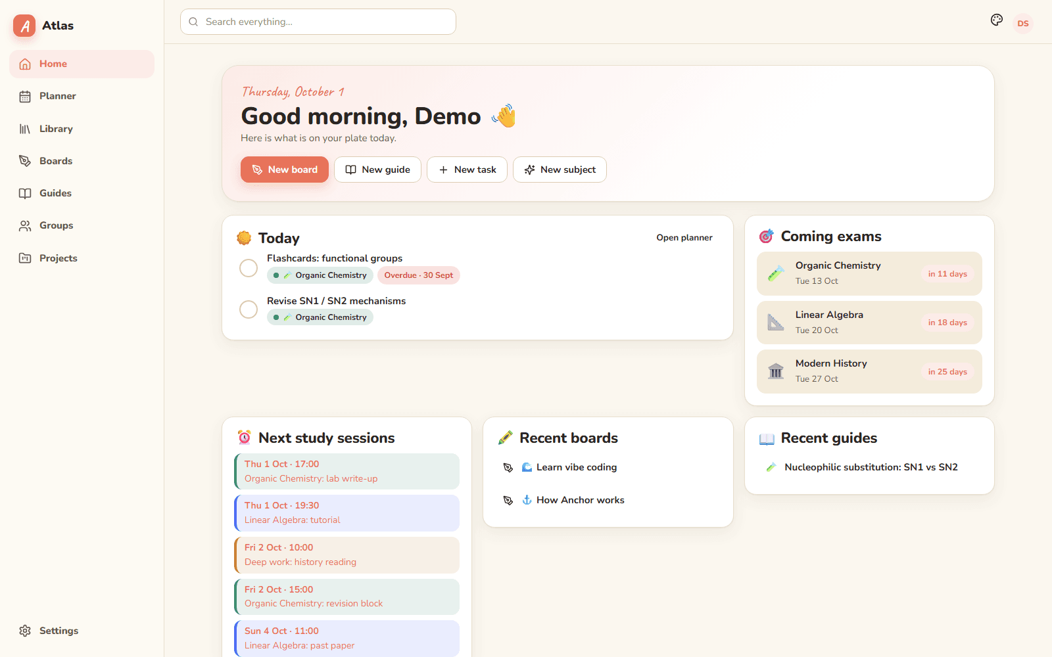Click the in 25 days badge
The image size is (1052, 657).
[947, 372]
